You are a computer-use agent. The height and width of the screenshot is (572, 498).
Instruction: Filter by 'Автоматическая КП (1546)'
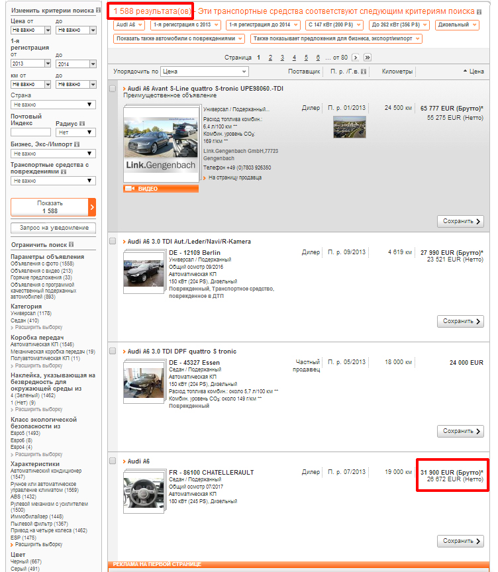pyautogui.click(x=42, y=344)
